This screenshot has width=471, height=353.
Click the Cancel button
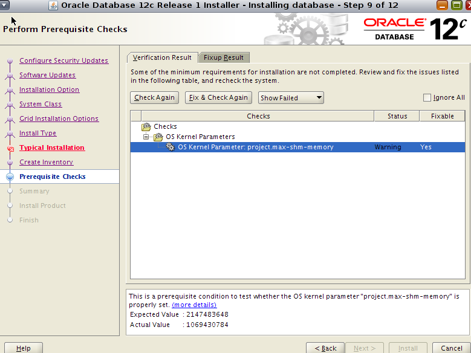[x=452, y=348]
